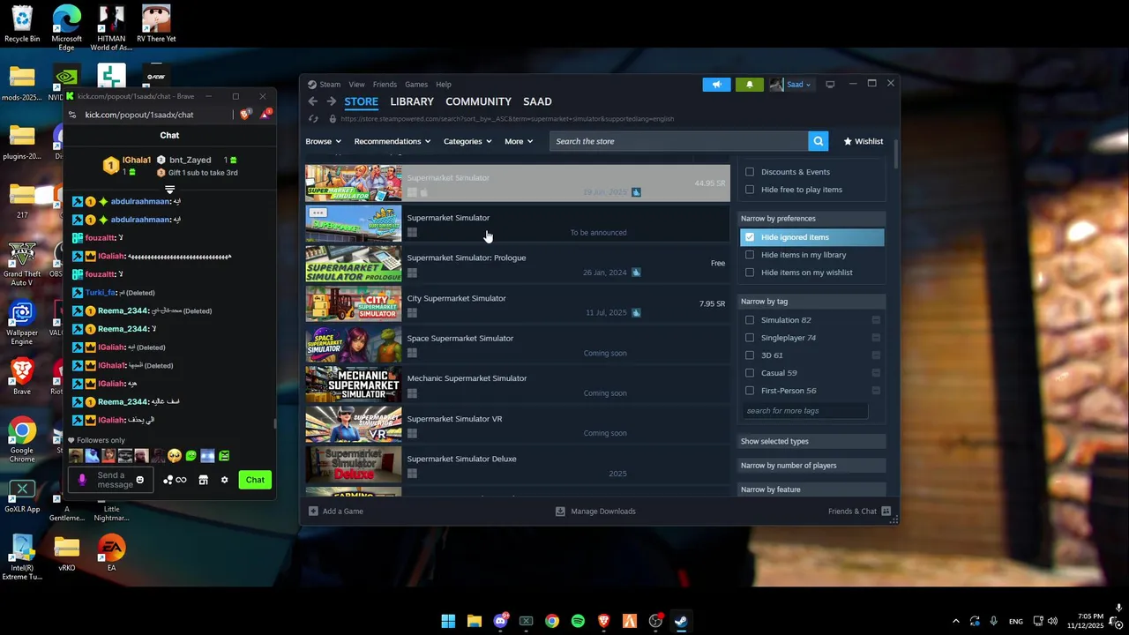Open the Kick chat shop icon
The width and height of the screenshot is (1129, 635).
click(203, 480)
